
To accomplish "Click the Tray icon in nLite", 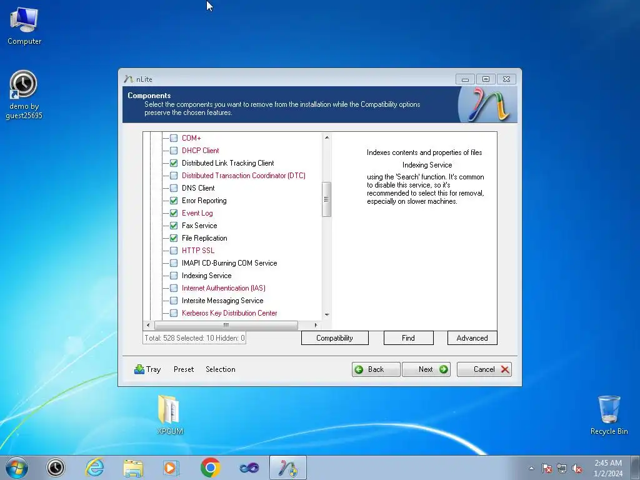I will 139,369.
